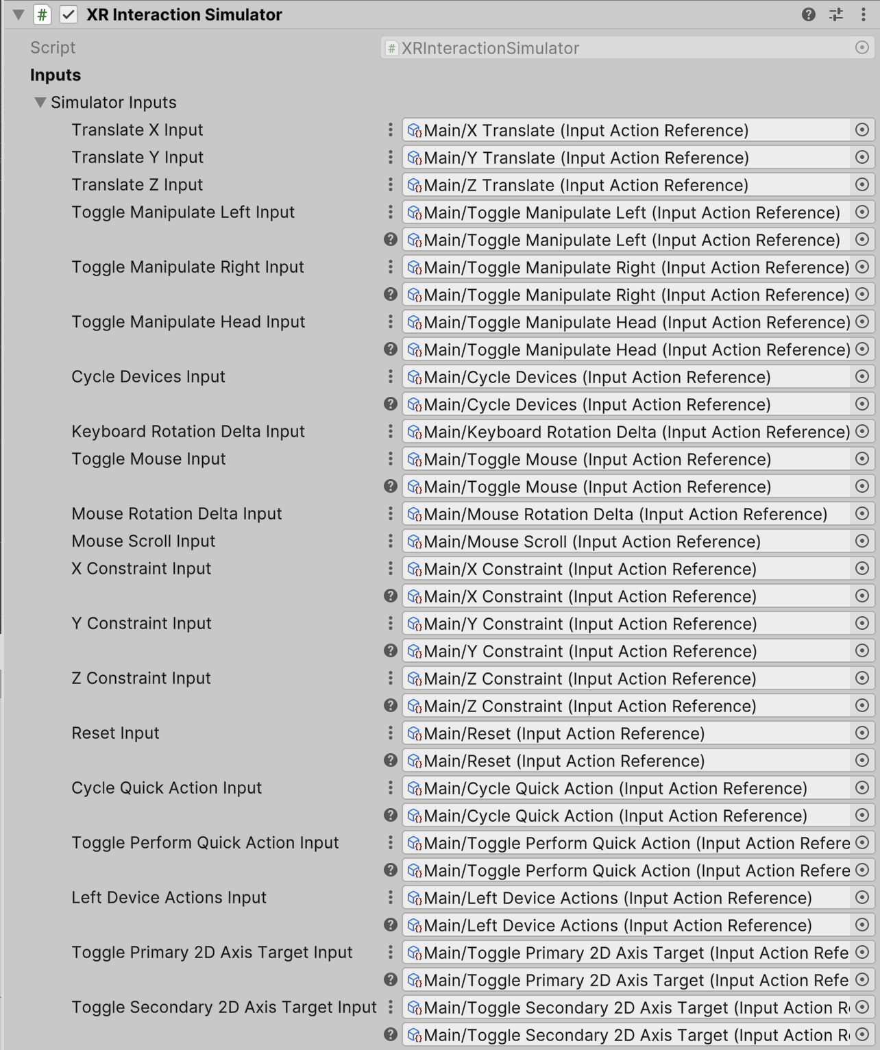Screen dimensions: 880x1050
Task: Open the three-dot menu beside Mouse Rotation Delta
Action: coord(390,513)
